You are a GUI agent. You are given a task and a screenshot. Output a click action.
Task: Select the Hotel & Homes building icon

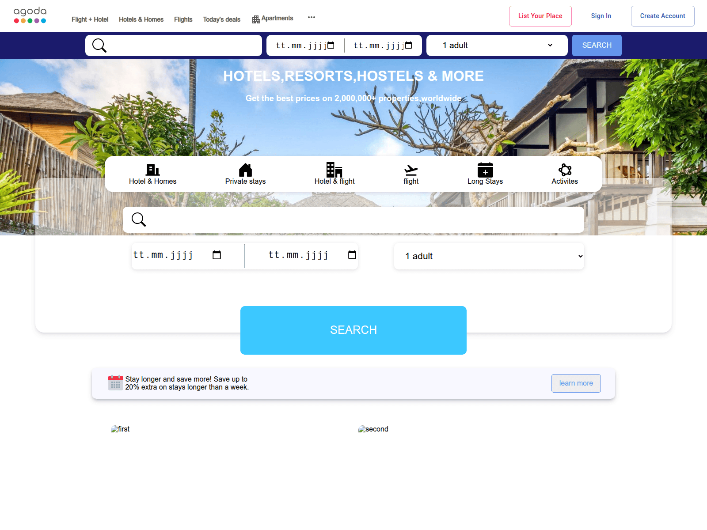click(x=153, y=170)
